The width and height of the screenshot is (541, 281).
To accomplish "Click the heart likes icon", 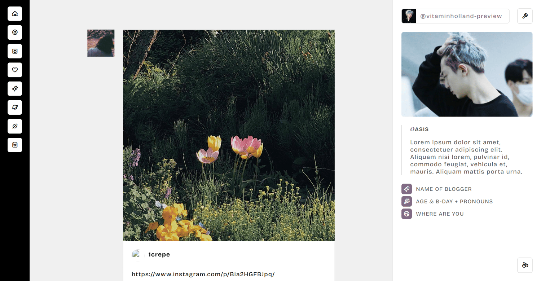I will coord(15,70).
